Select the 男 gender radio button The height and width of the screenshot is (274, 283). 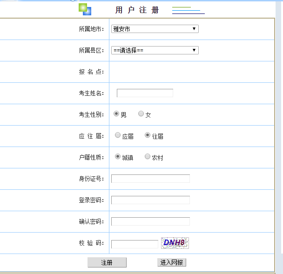pyautogui.click(x=116, y=114)
